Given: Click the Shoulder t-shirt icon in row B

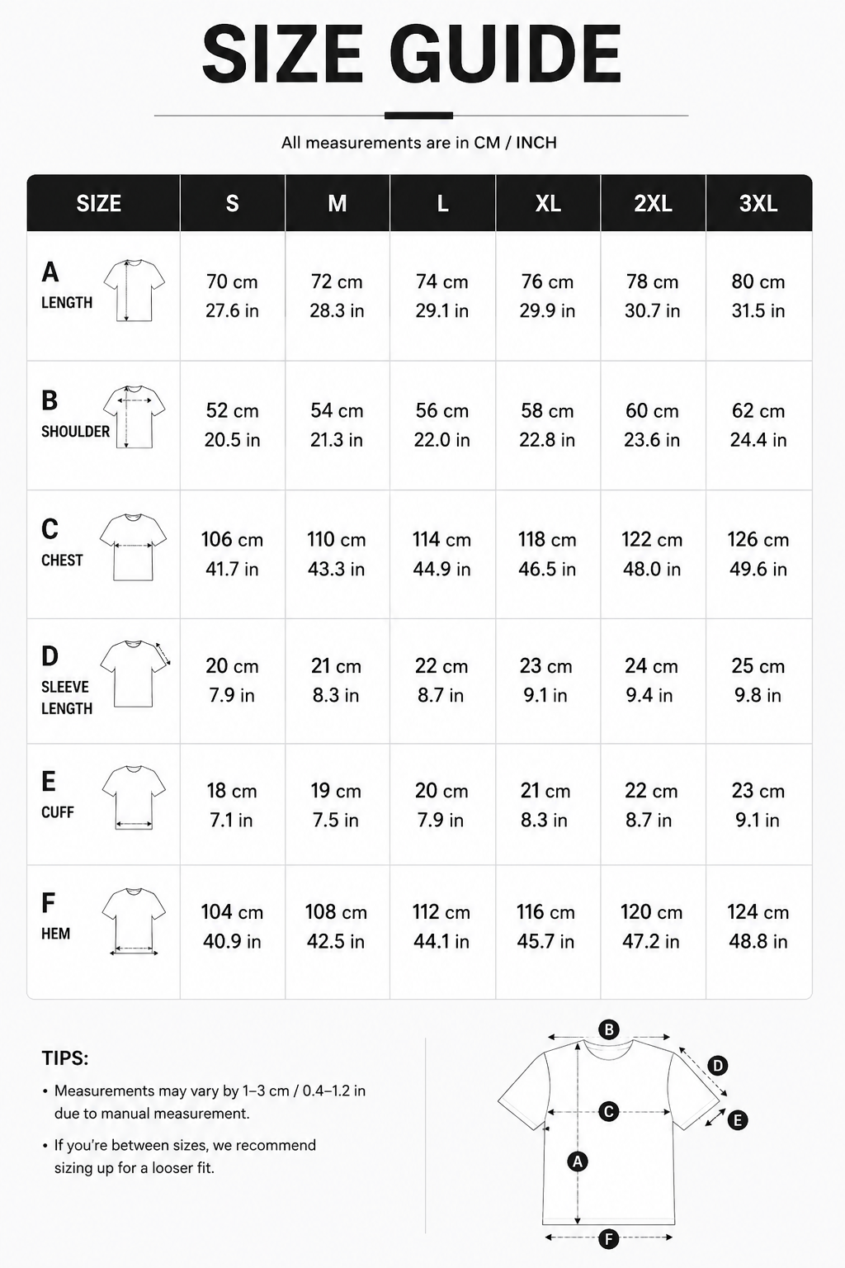Looking at the screenshot, I should click(134, 417).
